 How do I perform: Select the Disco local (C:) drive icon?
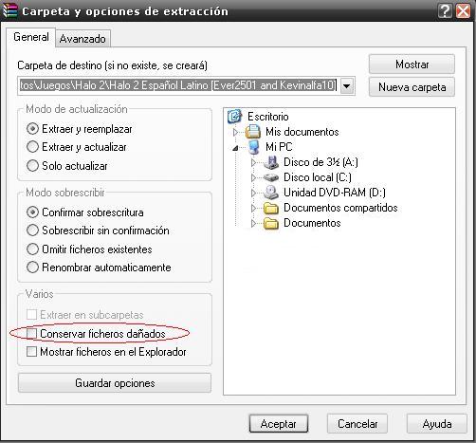pos(271,177)
